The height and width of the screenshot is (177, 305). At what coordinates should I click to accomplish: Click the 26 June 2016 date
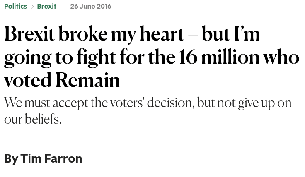click(x=90, y=7)
